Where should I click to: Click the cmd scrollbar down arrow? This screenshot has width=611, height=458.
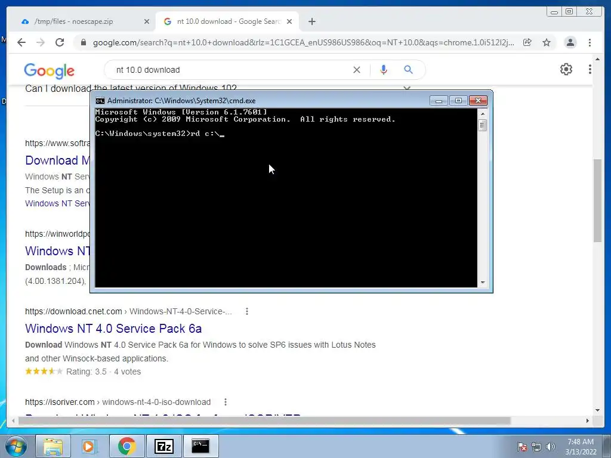(483, 282)
